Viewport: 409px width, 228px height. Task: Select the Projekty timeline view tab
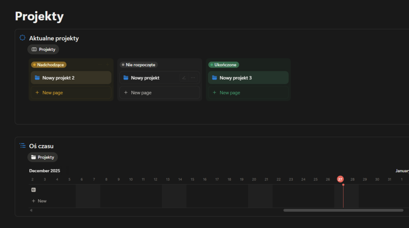(x=42, y=157)
